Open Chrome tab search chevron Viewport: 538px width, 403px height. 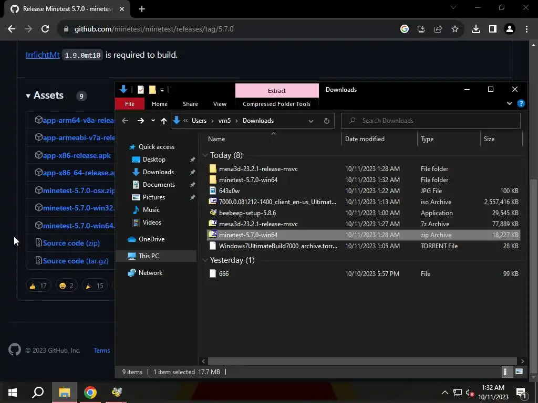pos(453,7)
